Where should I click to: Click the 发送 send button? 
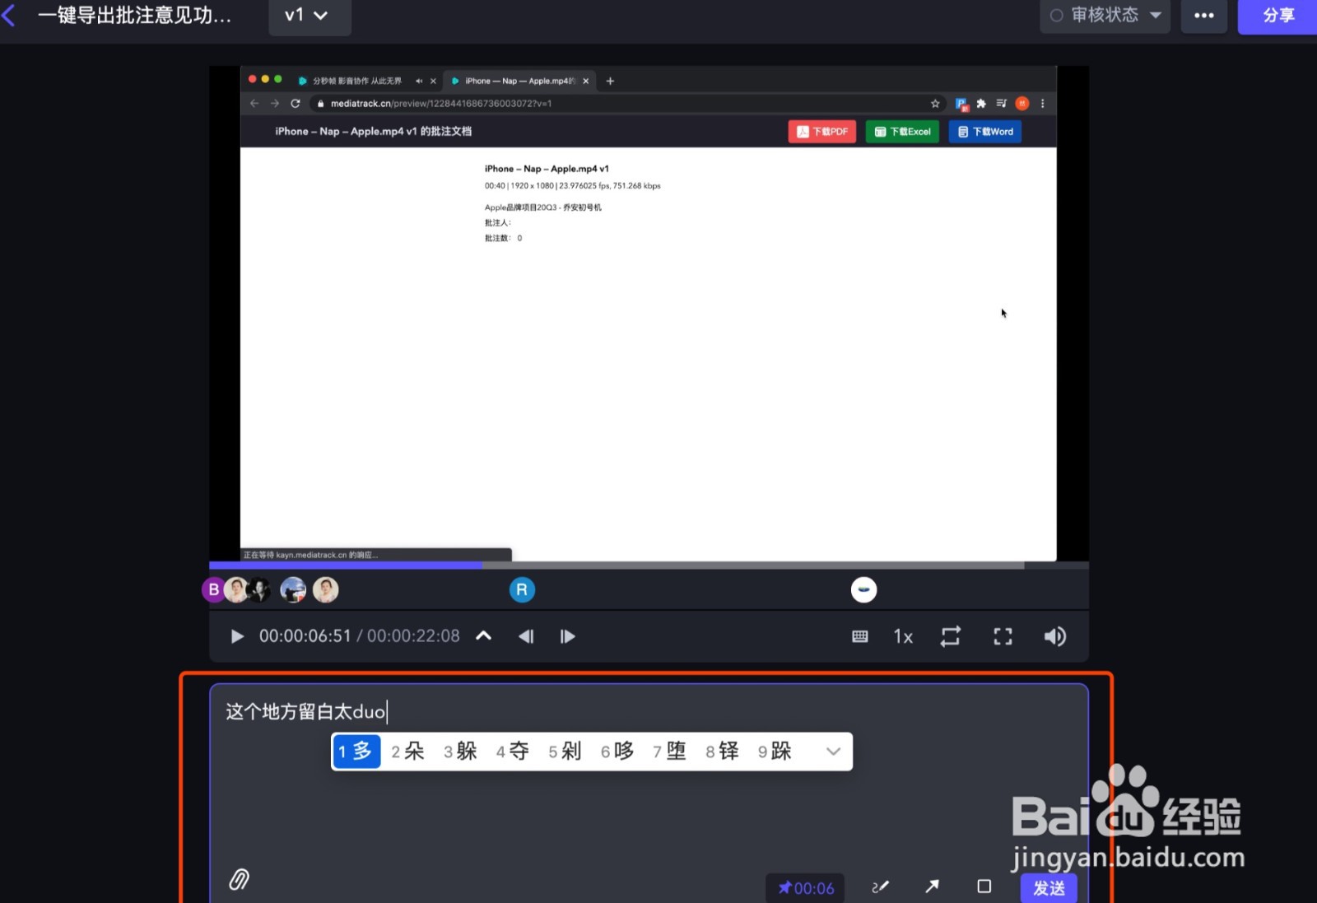(1049, 887)
